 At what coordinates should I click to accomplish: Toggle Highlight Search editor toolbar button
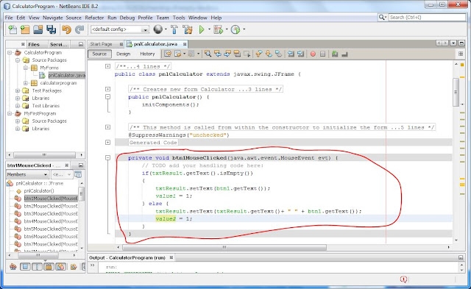coord(237,54)
